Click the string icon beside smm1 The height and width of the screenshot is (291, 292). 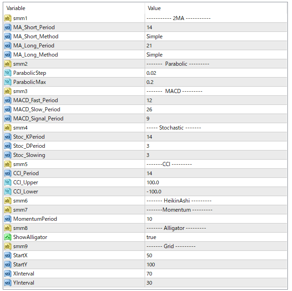click(7, 18)
